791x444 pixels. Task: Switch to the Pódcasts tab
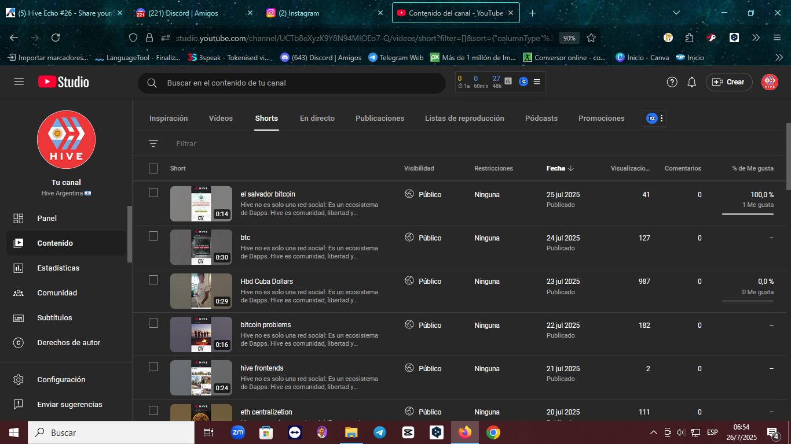point(541,118)
